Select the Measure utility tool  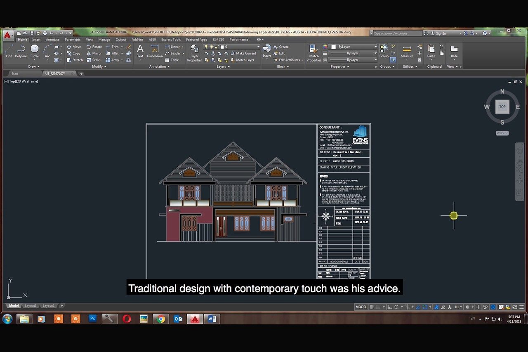[407, 51]
